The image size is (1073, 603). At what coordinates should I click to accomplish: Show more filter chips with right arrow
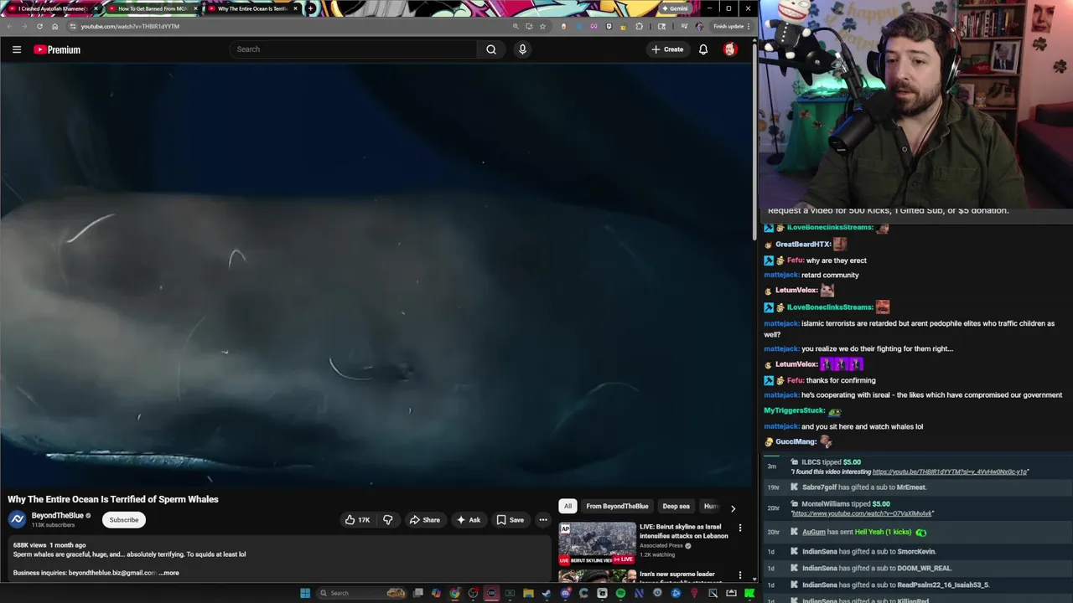(733, 507)
